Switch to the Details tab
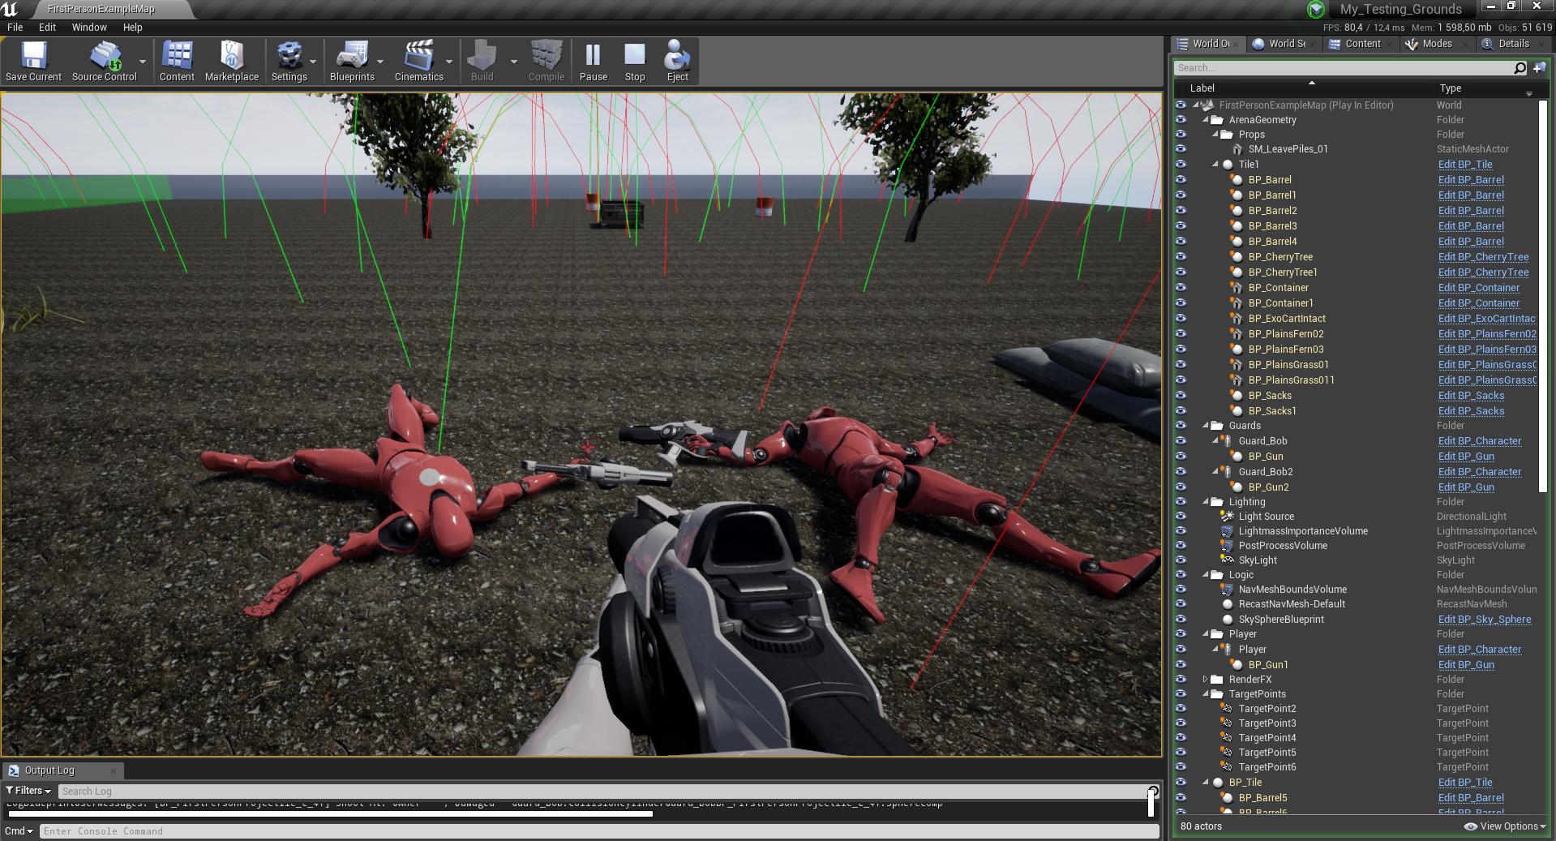 [1513, 44]
